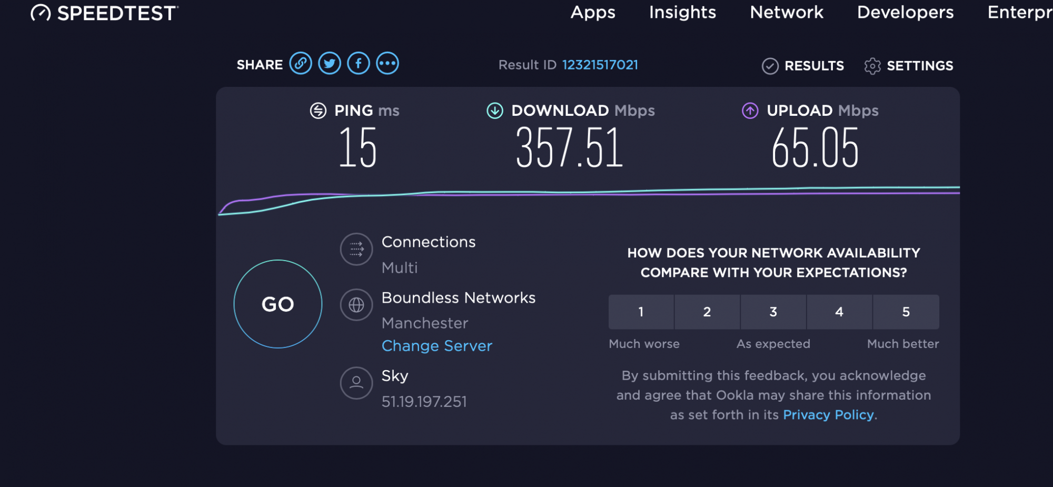Image resolution: width=1053 pixels, height=487 pixels.
Task: Click the Download arrow icon
Action: (x=495, y=111)
